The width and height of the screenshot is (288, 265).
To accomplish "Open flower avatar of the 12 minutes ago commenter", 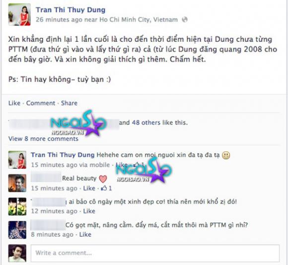I will coord(17,206).
